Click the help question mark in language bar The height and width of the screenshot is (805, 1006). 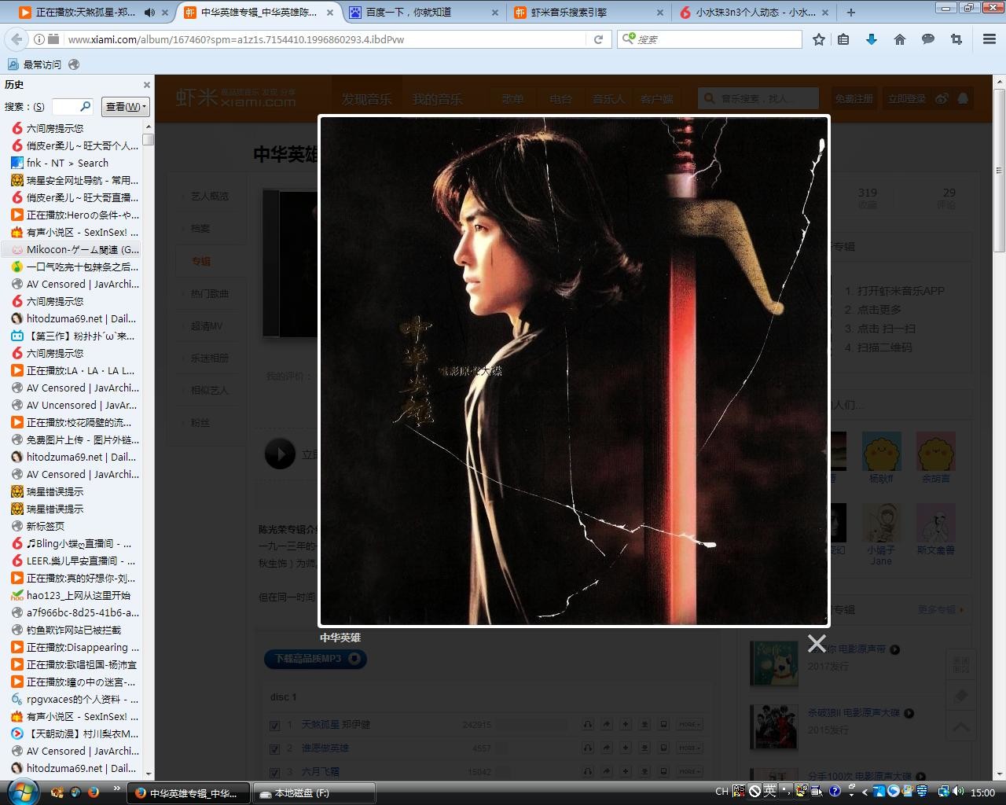point(835,792)
